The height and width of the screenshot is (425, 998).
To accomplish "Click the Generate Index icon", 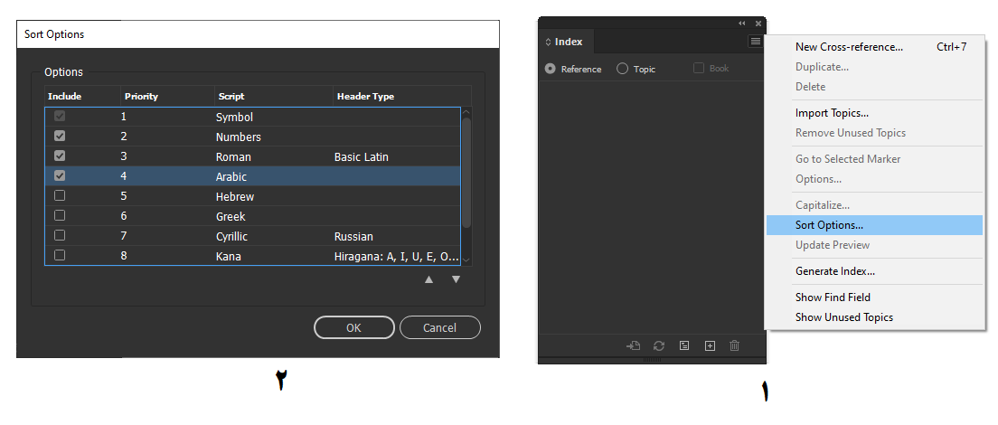I will tap(684, 345).
